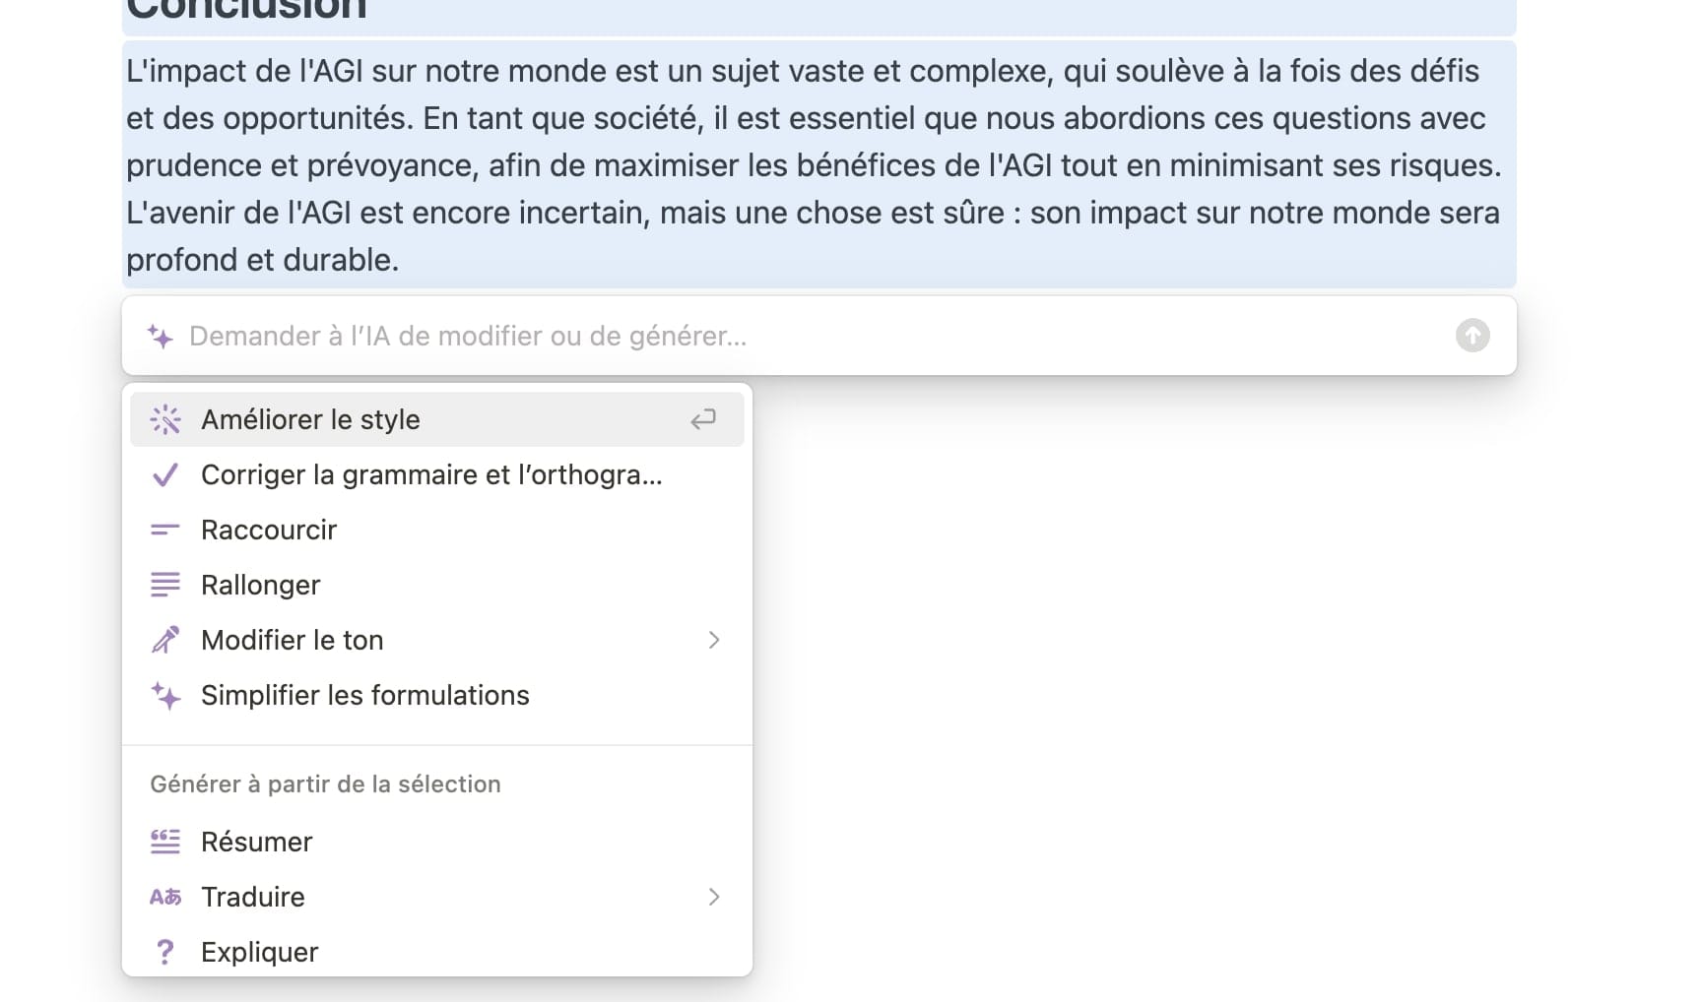Click the checkmark icon beside Corriger la grammaire
The image size is (1700, 1002).
pos(165,474)
